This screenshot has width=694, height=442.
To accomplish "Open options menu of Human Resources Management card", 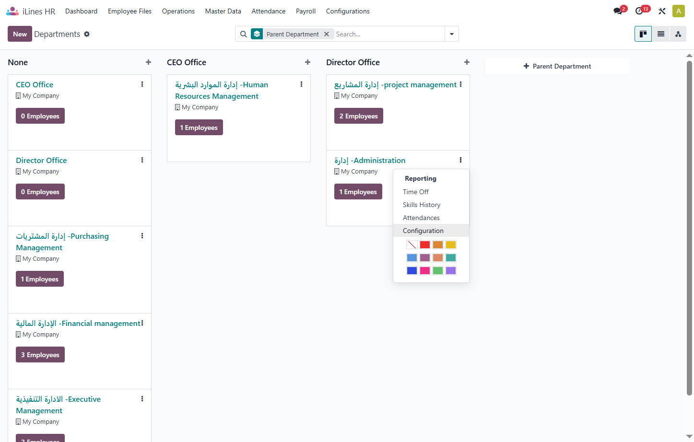I will (x=301, y=84).
